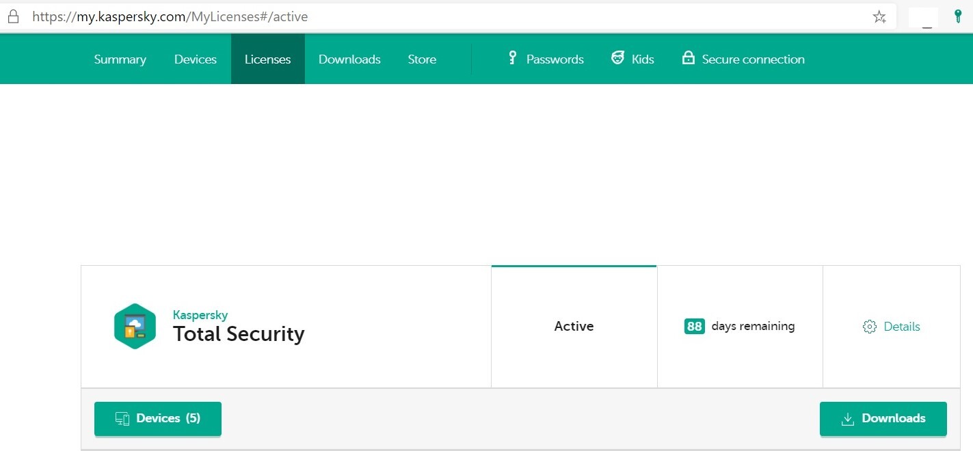Screen dimensions: 973x451
Task: Click the green Downloads button below license
Action: pos(883,419)
